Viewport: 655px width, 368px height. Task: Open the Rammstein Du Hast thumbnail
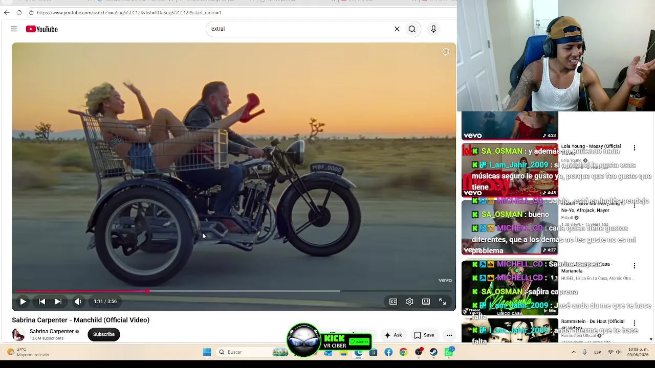(x=510, y=331)
